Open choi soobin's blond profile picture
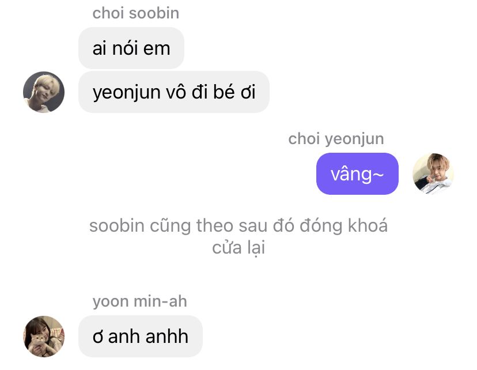The width and height of the screenshot is (477, 370). click(44, 92)
